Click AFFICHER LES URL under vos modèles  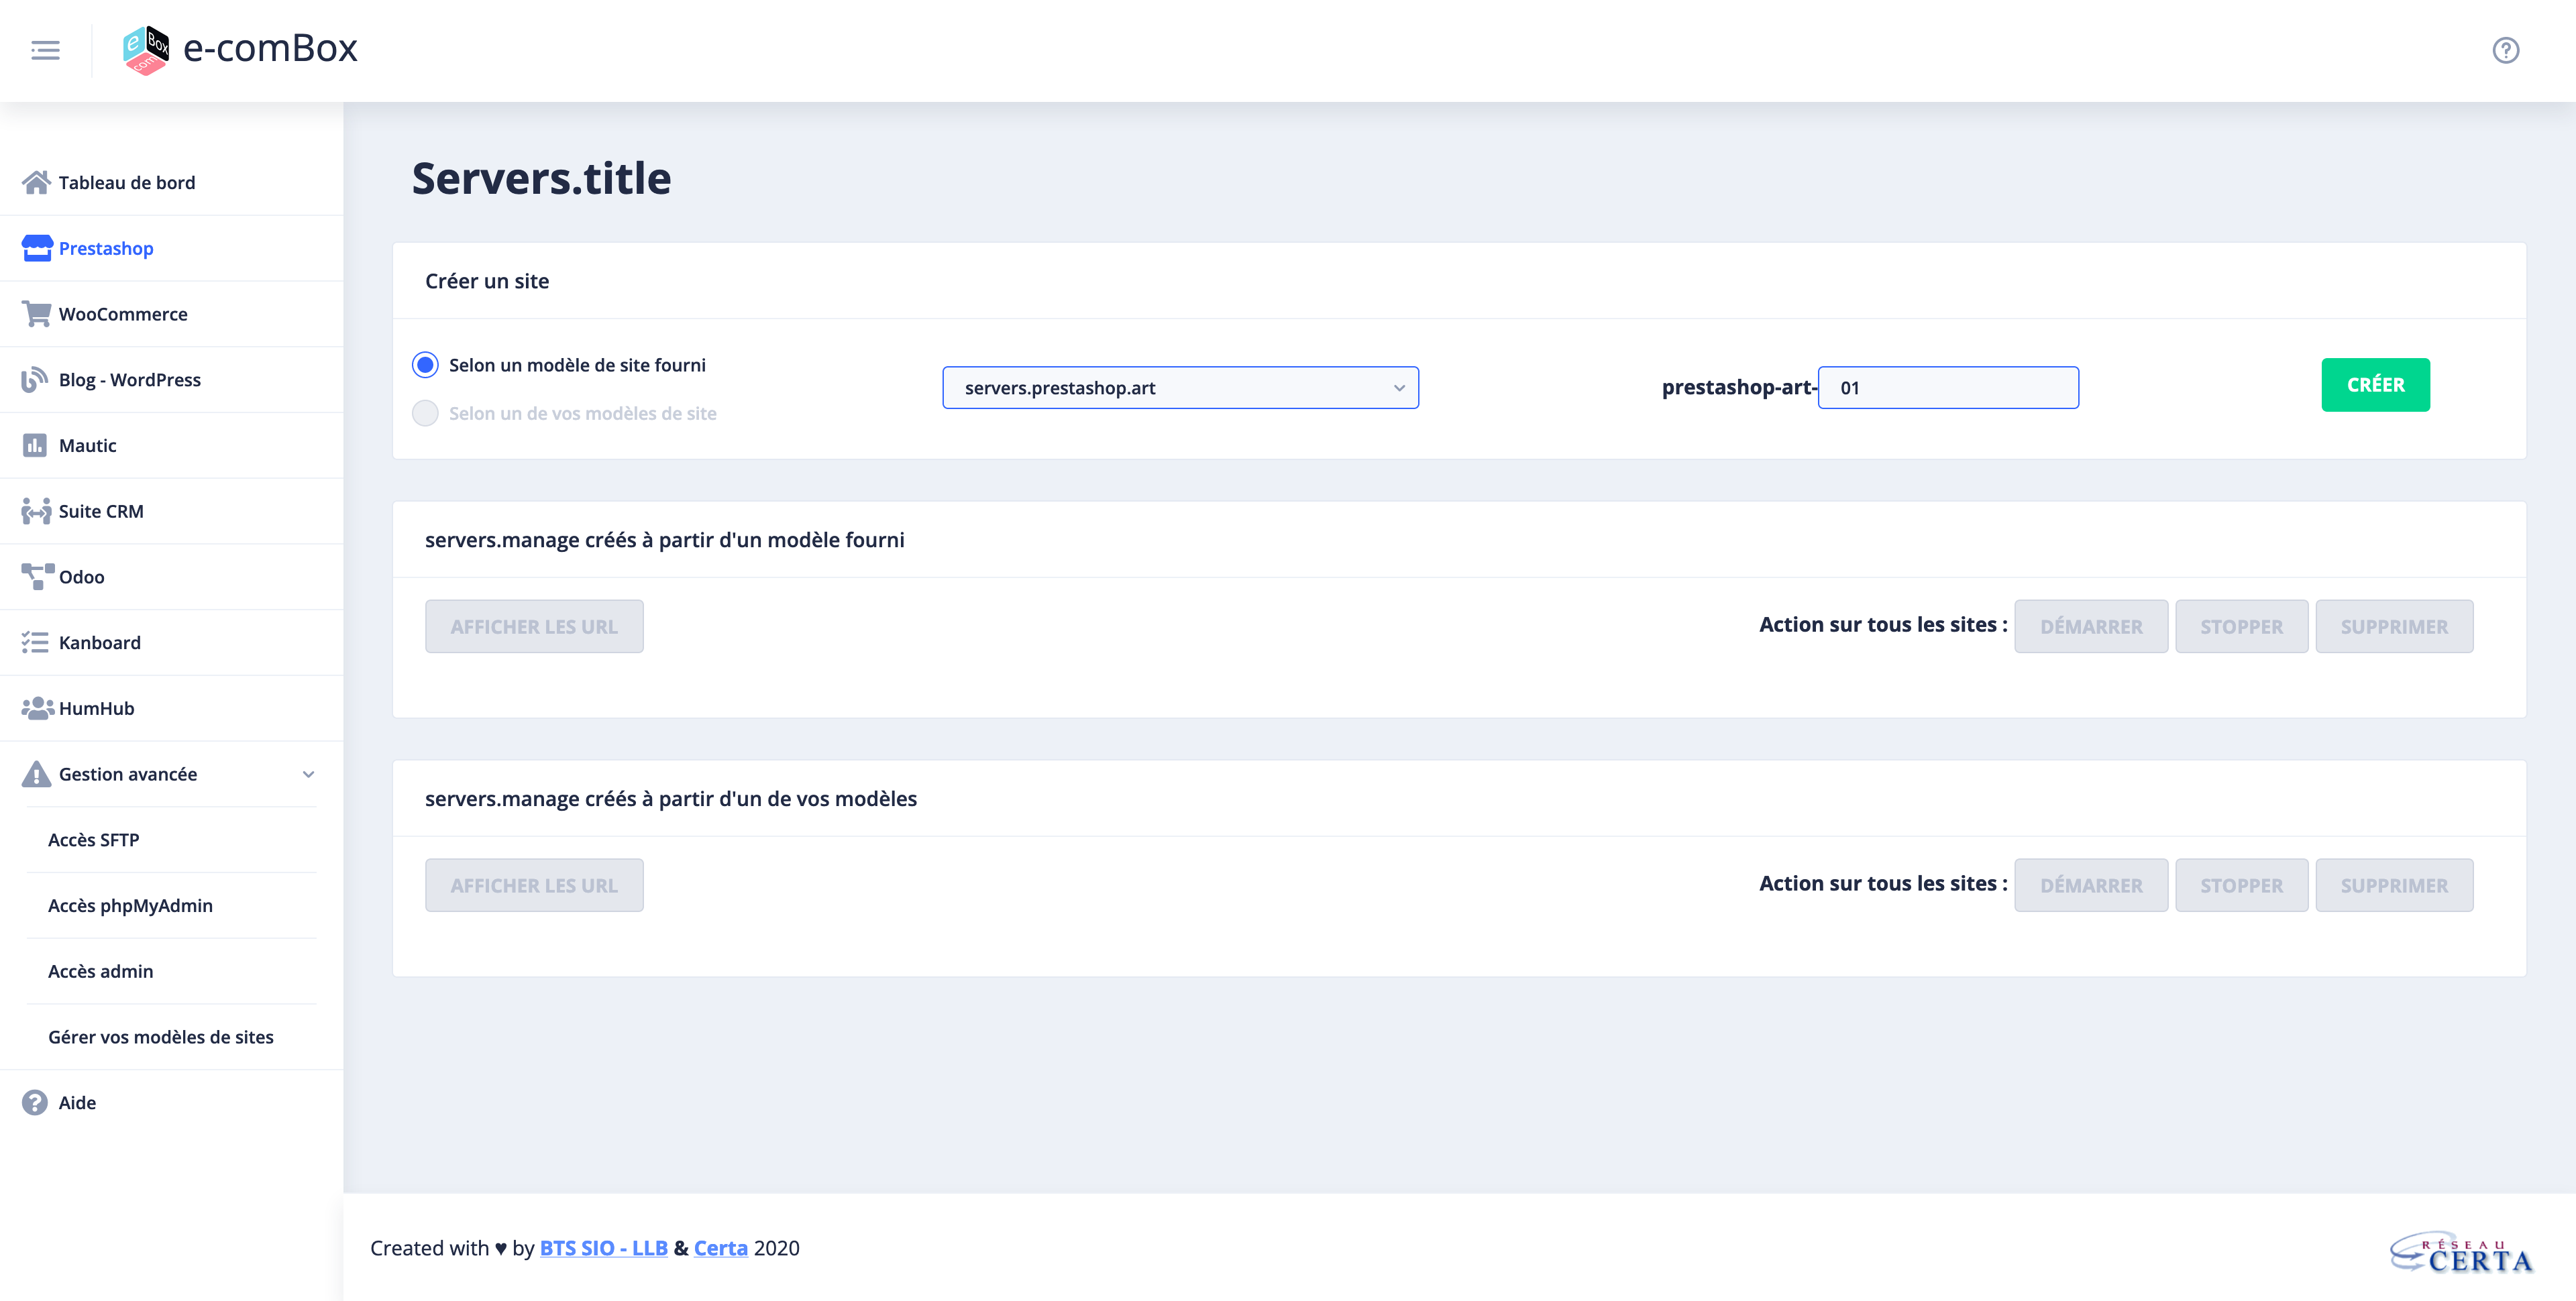click(534, 886)
